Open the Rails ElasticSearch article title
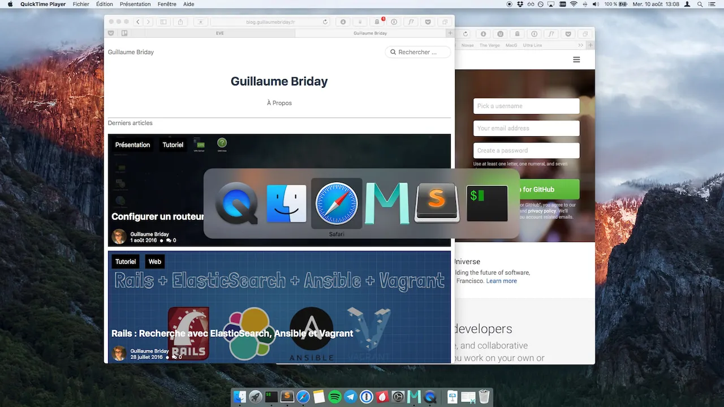 pyautogui.click(x=232, y=334)
